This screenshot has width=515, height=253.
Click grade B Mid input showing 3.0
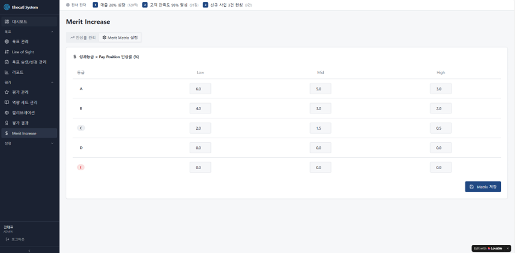point(321,108)
